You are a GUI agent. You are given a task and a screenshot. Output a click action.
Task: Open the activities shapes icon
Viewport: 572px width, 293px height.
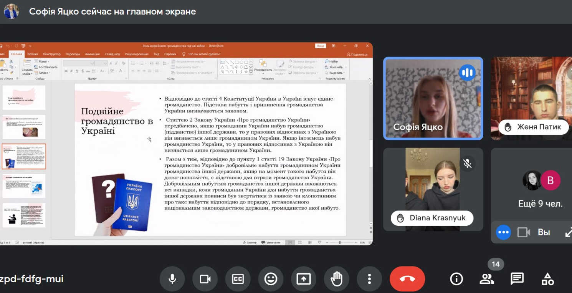pyautogui.click(x=547, y=279)
